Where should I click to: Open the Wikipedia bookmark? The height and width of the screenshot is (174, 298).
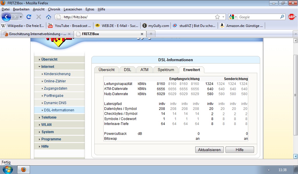(x=23, y=26)
